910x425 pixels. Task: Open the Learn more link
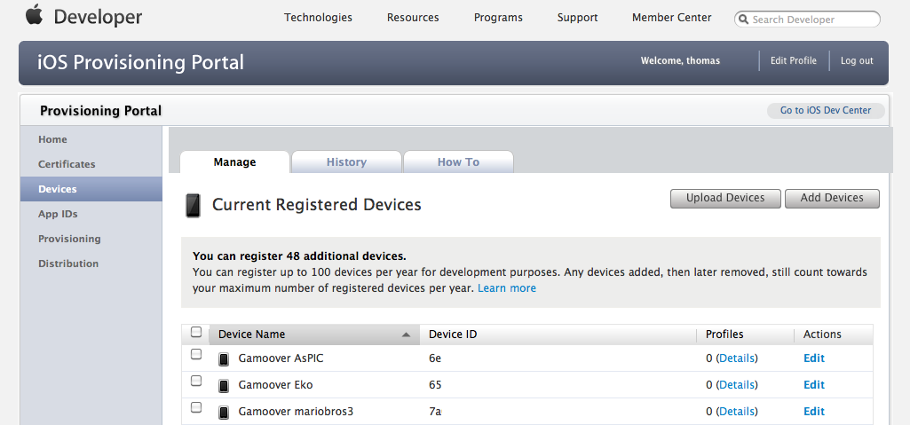pos(507,288)
